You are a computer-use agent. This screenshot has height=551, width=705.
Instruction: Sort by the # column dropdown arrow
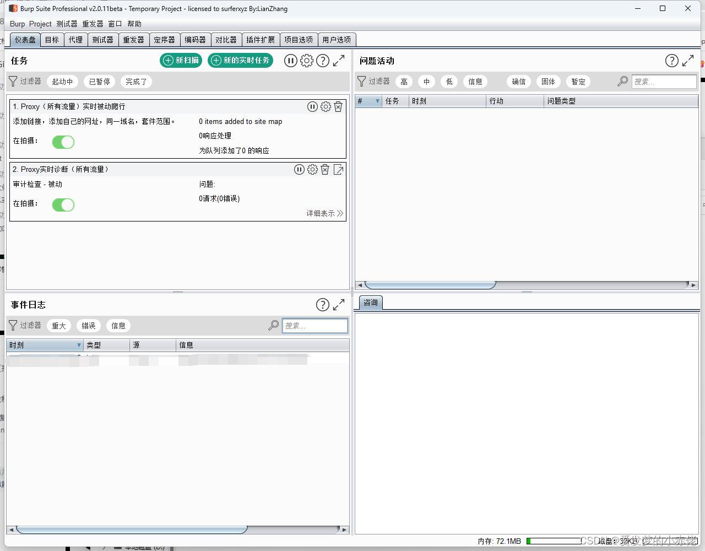pyautogui.click(x=377, y=101)
